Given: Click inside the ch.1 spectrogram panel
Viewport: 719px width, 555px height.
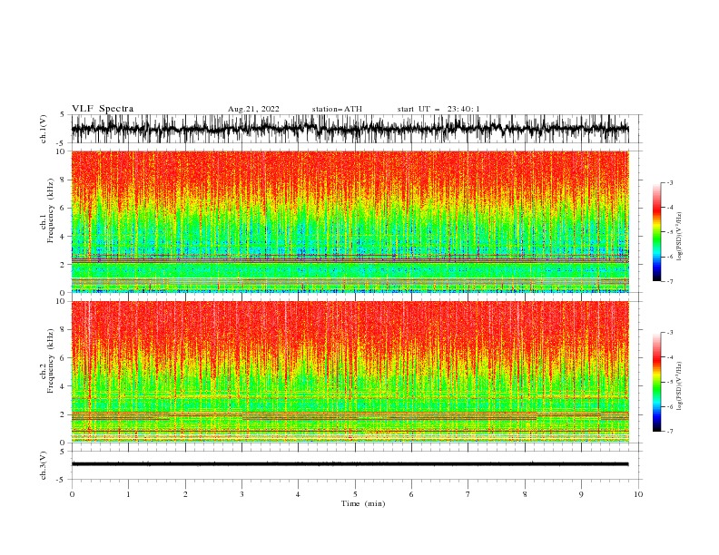Looking at the screenshot, I should click(350, 221).
